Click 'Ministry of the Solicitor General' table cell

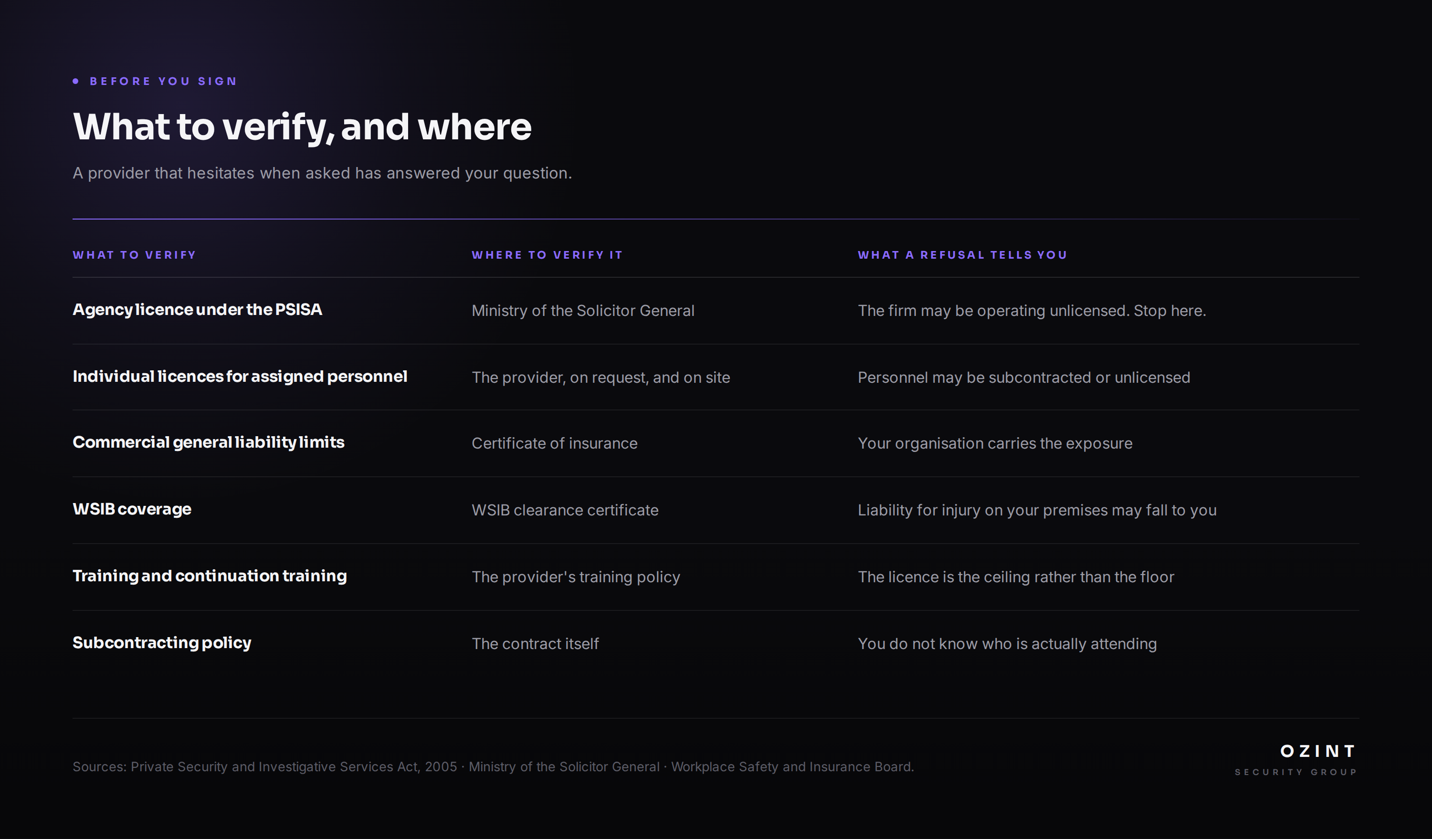tap(582, 311)
